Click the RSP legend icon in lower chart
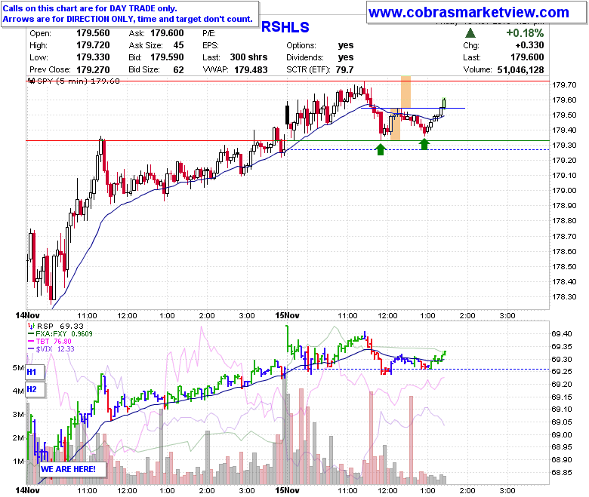 pos(31,326)
